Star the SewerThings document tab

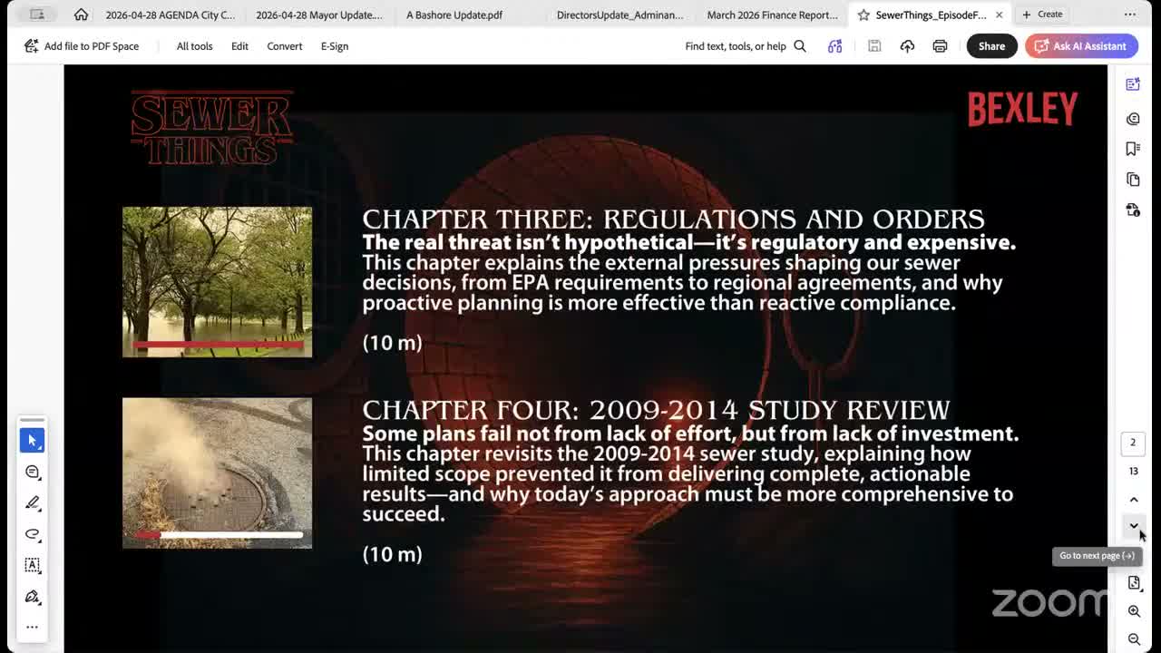(863, 15)
